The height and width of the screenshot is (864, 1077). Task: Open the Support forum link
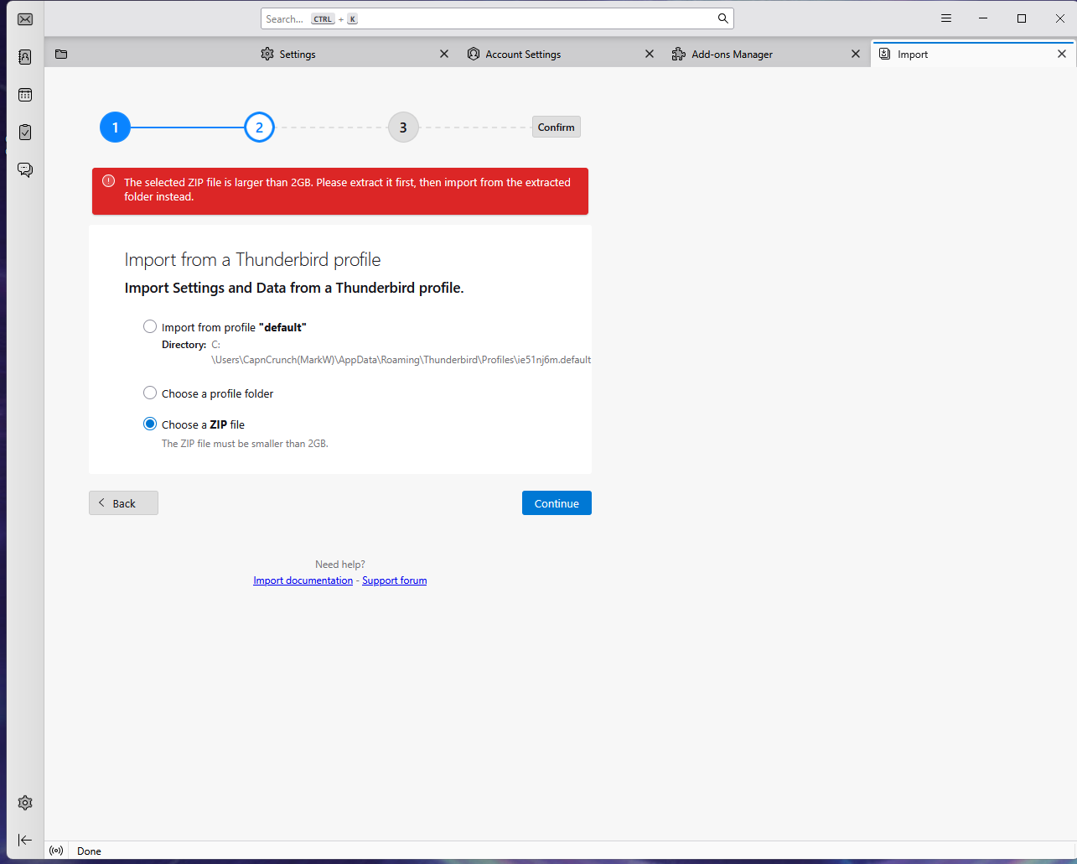[x=395, y=580]
